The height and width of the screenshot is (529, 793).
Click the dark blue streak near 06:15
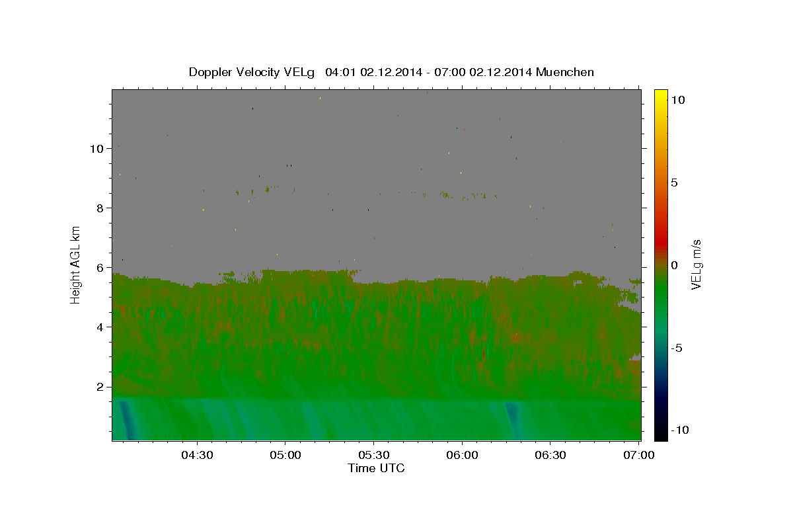[513, 419]
